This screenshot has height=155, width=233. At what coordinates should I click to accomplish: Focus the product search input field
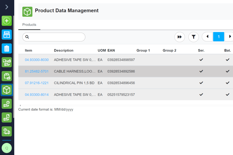pos(54,37)
